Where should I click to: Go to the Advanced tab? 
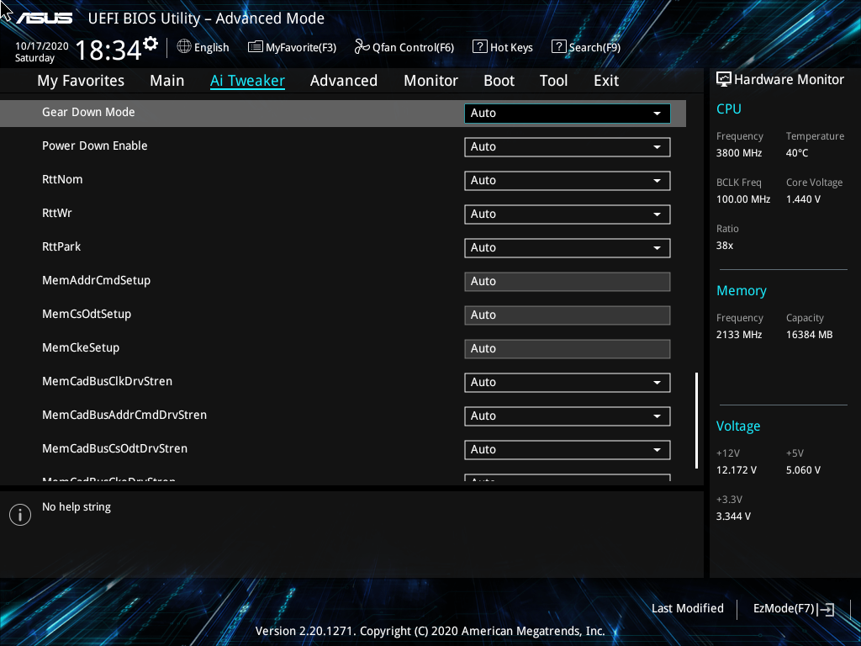[x=344, y=81]
